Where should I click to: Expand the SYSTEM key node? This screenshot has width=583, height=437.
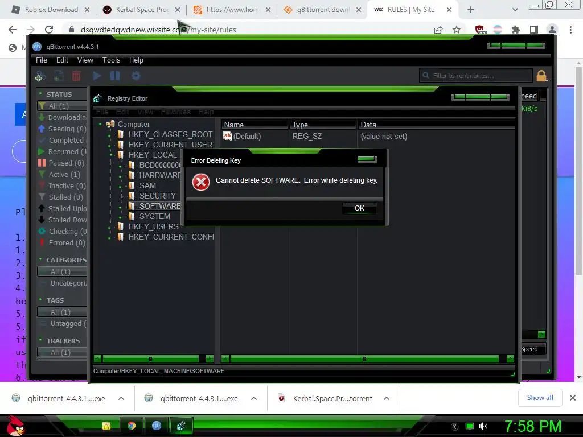pos(120,217)
